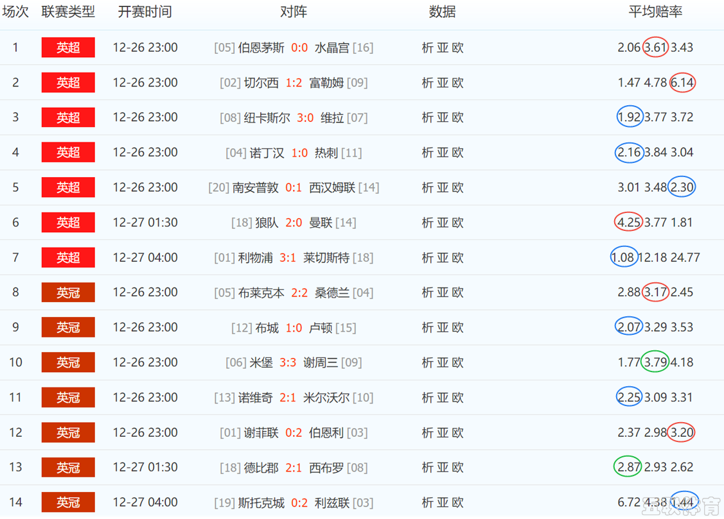724x519 pixels.
Task: Click the 平均赔率 column header
Action: click(x=655, y=12)
